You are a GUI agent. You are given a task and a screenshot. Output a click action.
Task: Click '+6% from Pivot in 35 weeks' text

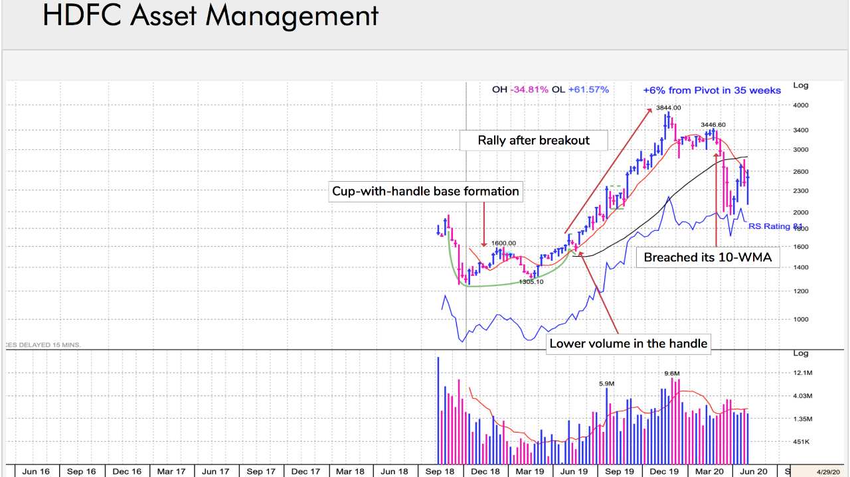point(711,90)
